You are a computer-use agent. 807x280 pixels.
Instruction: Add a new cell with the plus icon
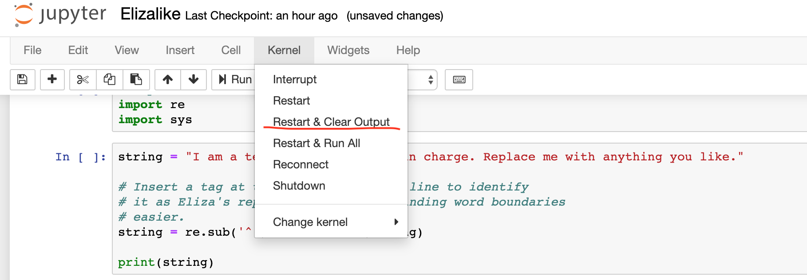52,80
